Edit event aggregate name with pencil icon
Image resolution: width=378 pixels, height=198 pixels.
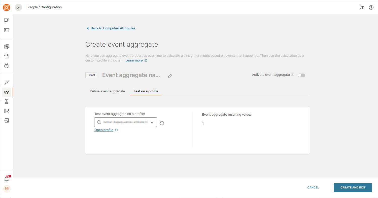(x=170, y=76)
